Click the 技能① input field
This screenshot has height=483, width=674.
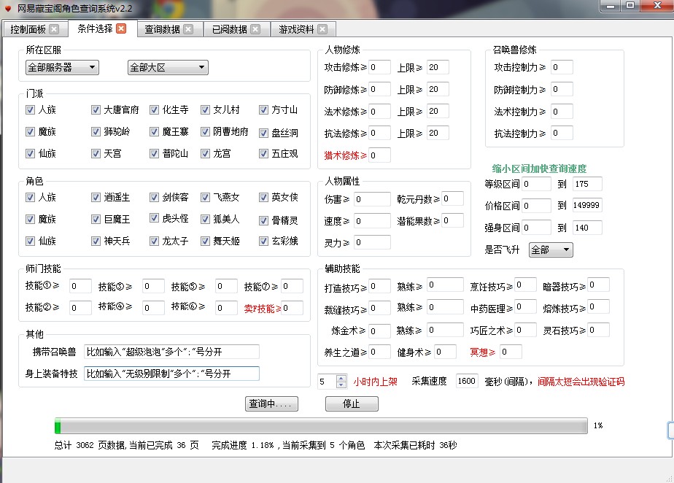pyautogui.click(x=80, y=287)
